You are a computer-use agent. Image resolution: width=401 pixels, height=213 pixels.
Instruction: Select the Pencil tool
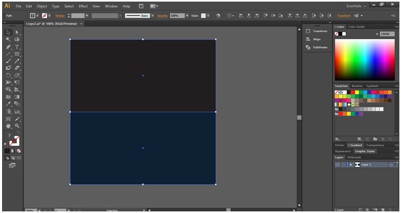coord(17,61)
